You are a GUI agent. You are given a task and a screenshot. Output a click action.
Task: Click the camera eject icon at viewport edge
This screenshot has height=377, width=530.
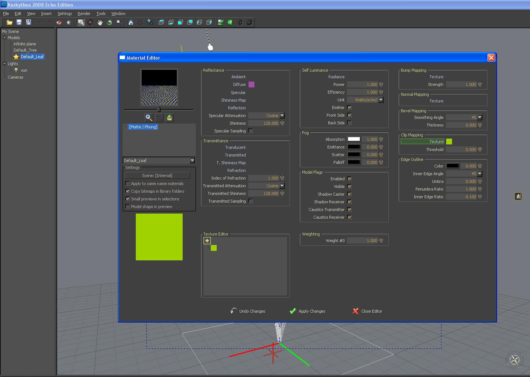pyautogui.click(x=518, y=196)
